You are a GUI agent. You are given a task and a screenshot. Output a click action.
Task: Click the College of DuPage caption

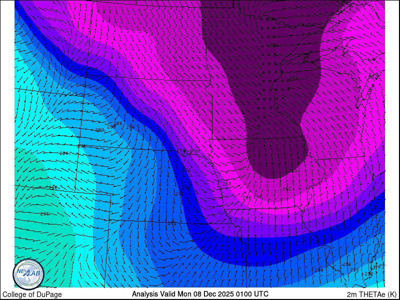pyautogui.click(x=32, y=294)
